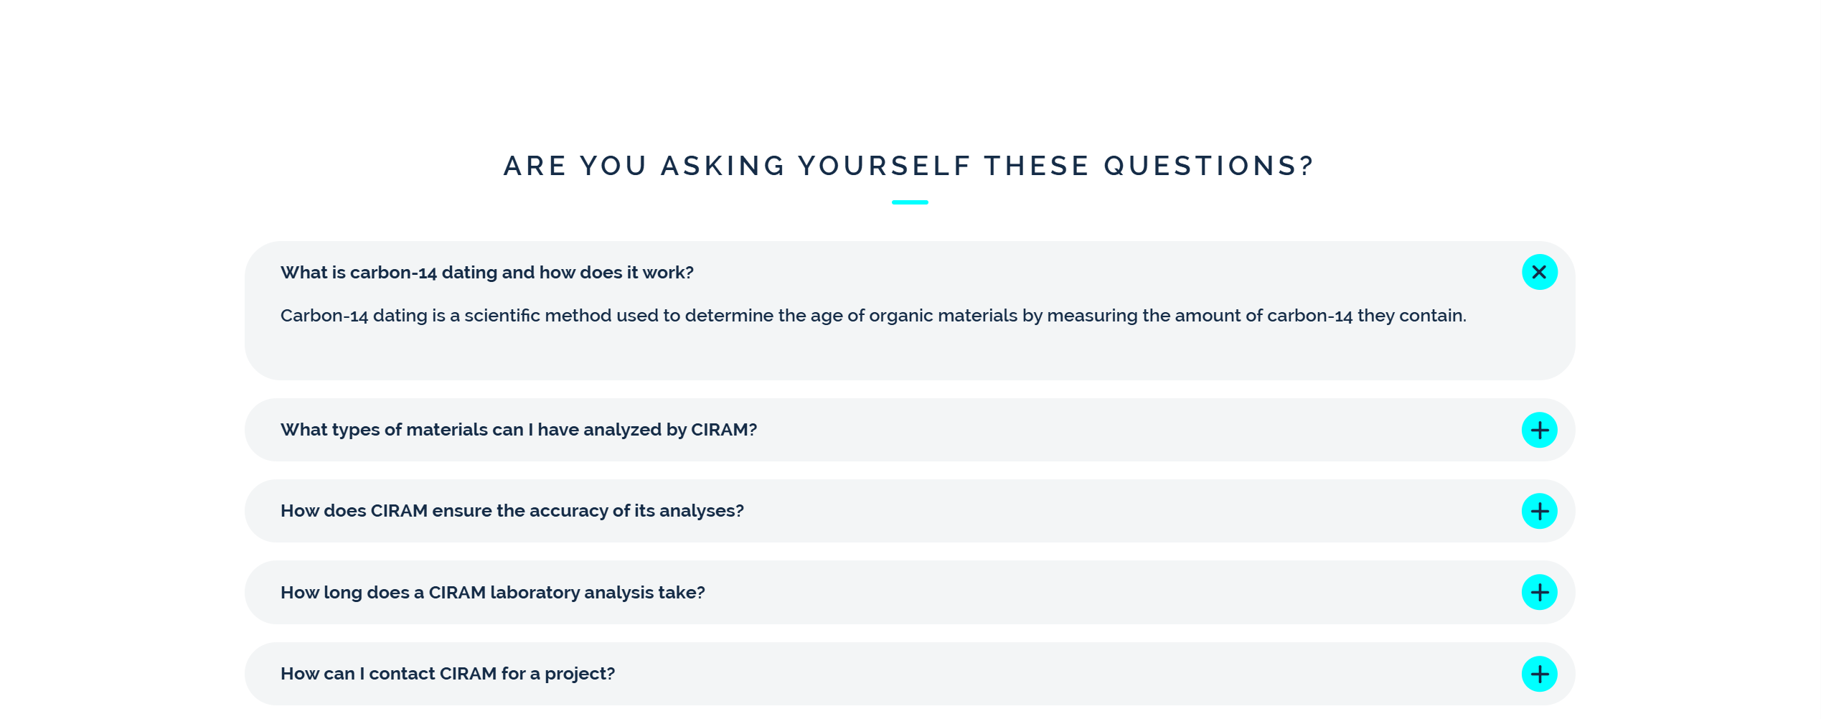Image resolution: width=1821 pixels, height=719 pixels.
Task: Expand "What types of materials" question
Action: coord(518,430)
